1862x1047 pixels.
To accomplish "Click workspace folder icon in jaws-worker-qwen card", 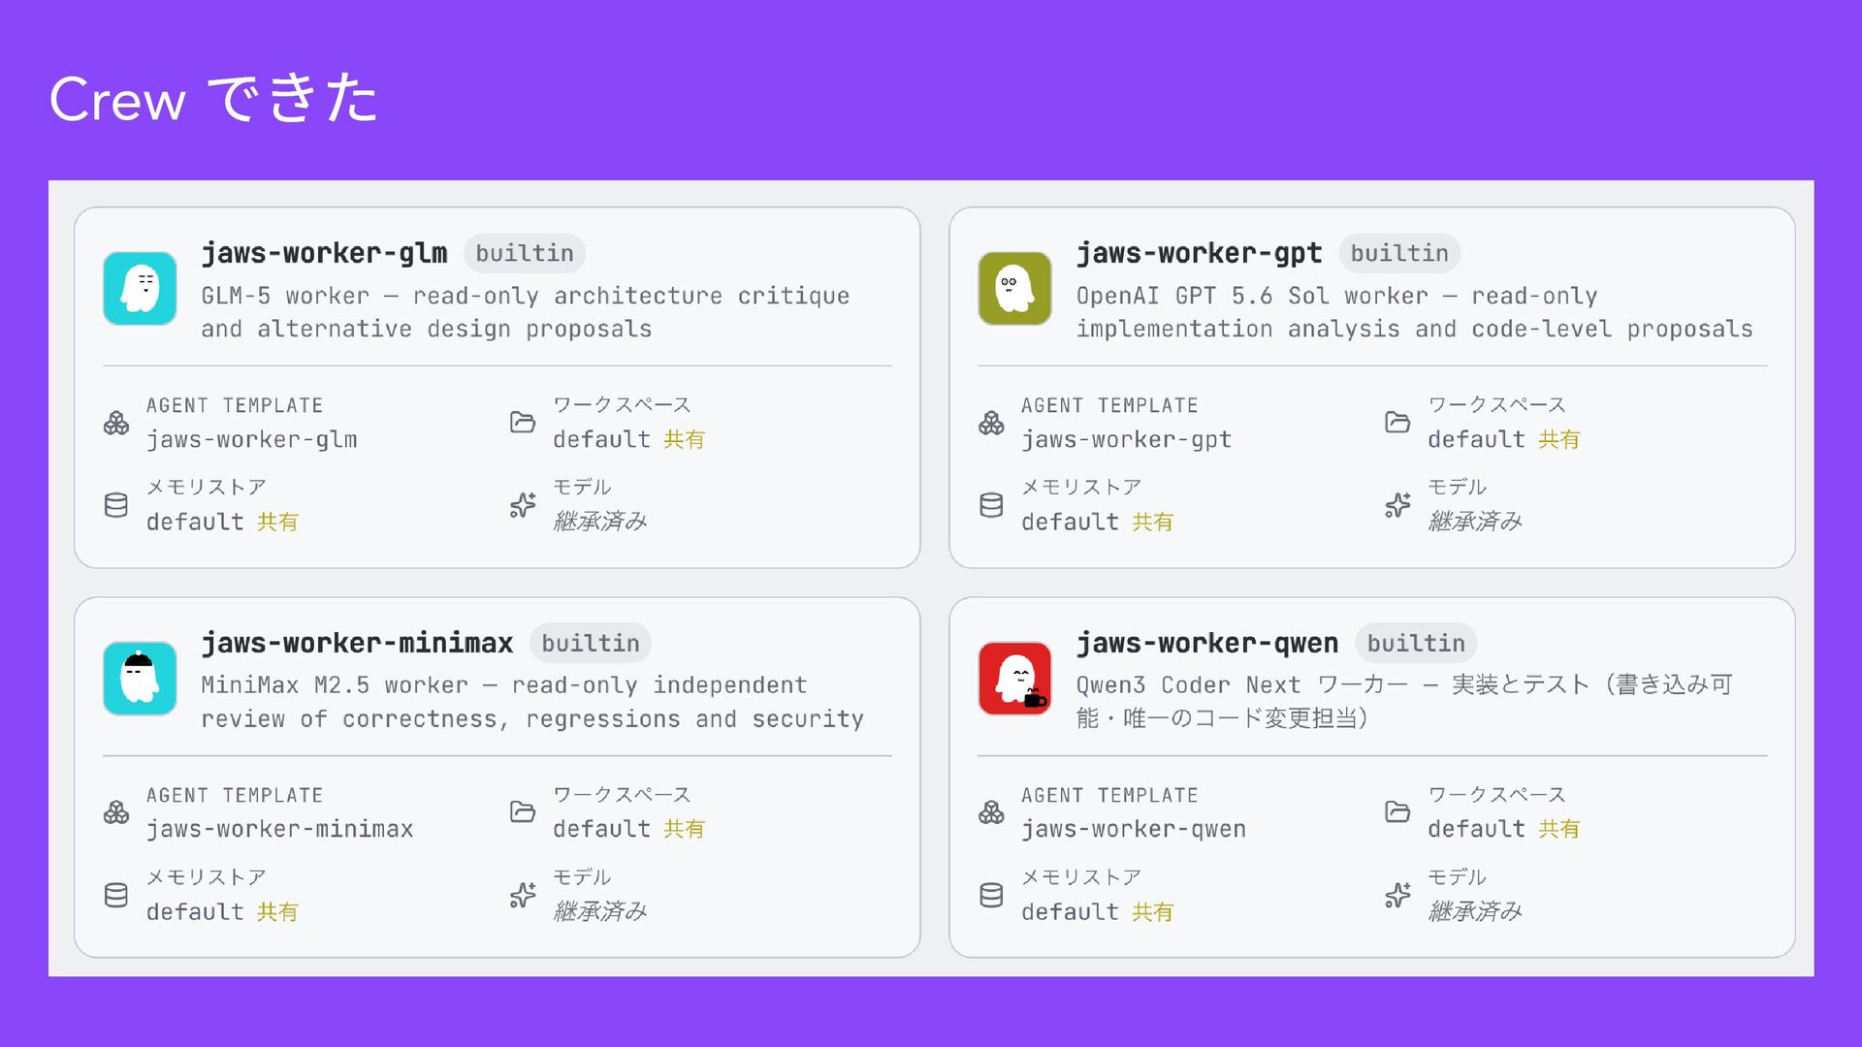I will (1397, 811).
